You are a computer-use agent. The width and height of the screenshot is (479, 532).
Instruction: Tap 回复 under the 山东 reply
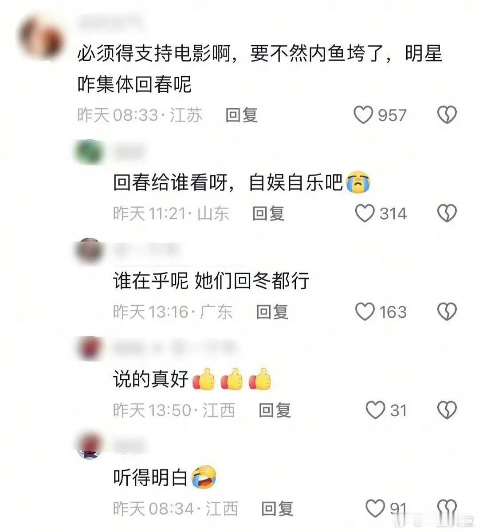click(268, 213)
